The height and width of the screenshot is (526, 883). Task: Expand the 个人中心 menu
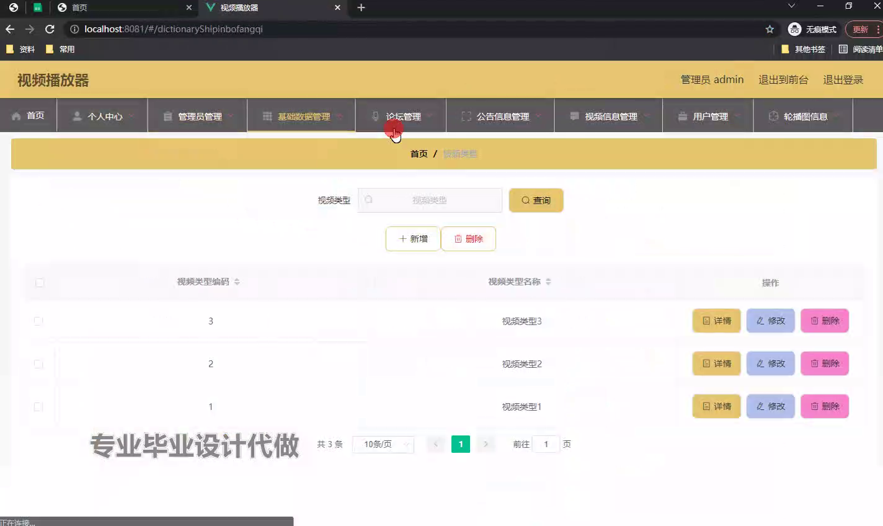pos(102,116)
